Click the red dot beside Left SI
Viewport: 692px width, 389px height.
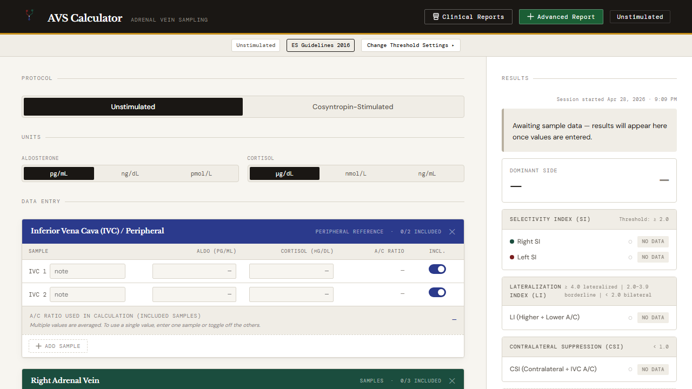513,257
